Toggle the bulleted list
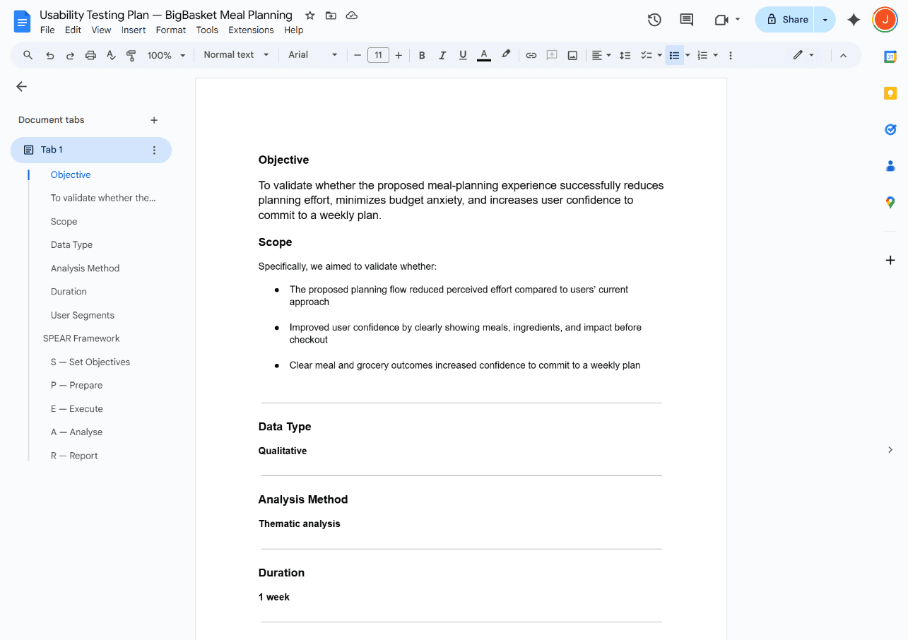 [674, 55]
